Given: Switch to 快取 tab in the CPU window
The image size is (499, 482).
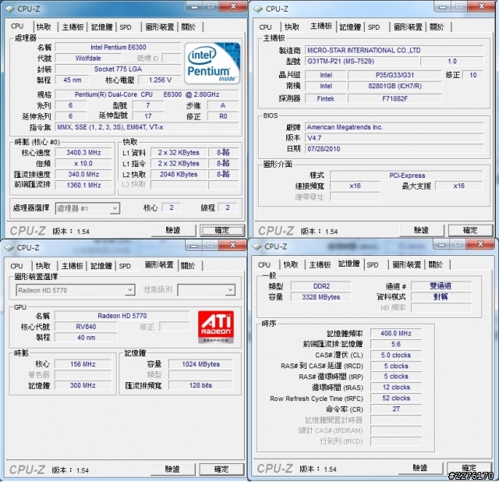Looking at the screenshot, I should [44, 27].
